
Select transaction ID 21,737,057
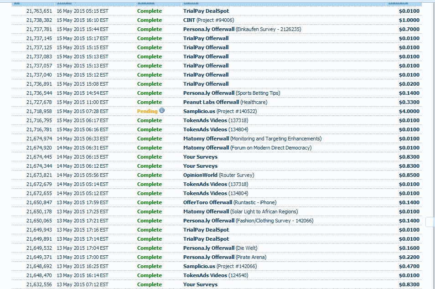(x=39, y=66)
